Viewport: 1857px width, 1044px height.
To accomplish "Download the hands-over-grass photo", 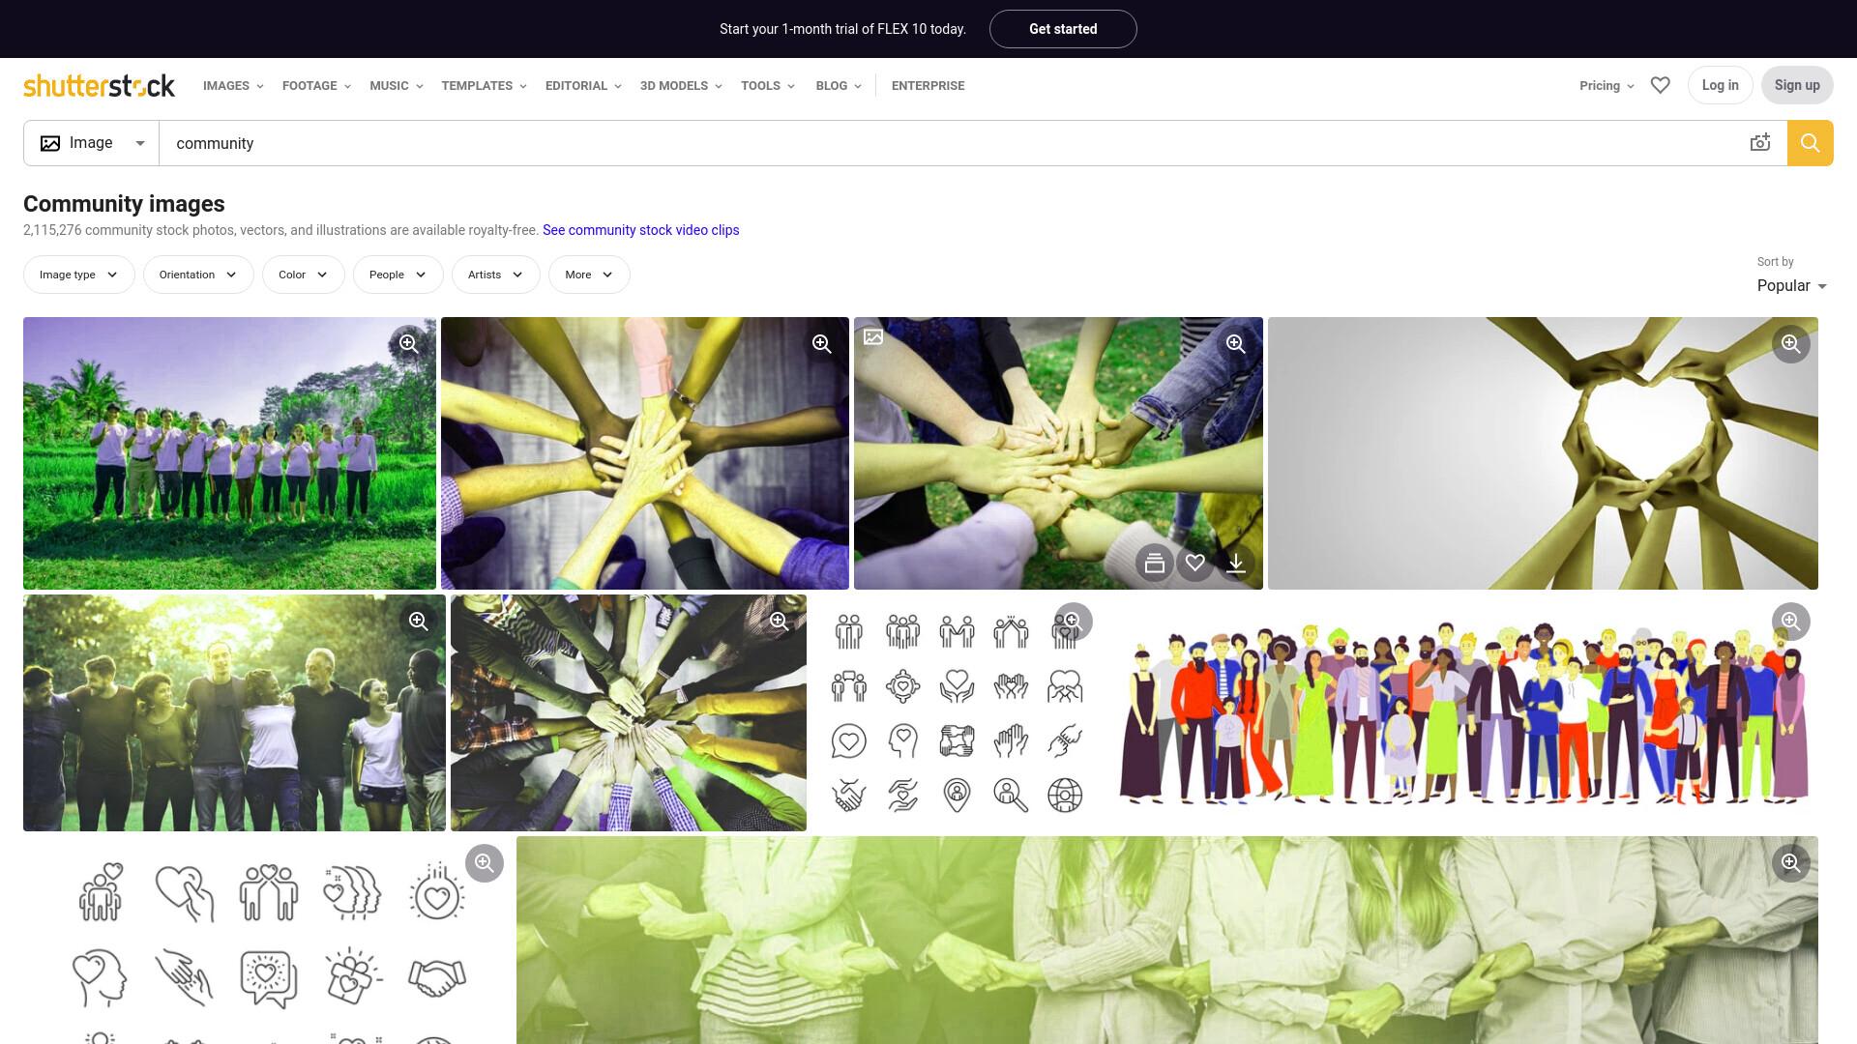I will (x=1236, y=563).
